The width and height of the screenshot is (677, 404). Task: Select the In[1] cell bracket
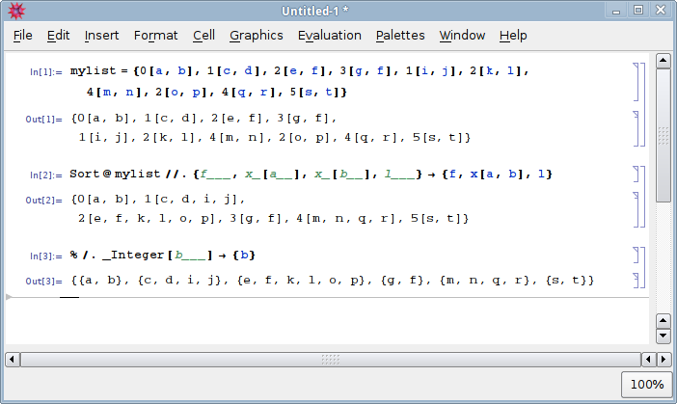[636, 82]
